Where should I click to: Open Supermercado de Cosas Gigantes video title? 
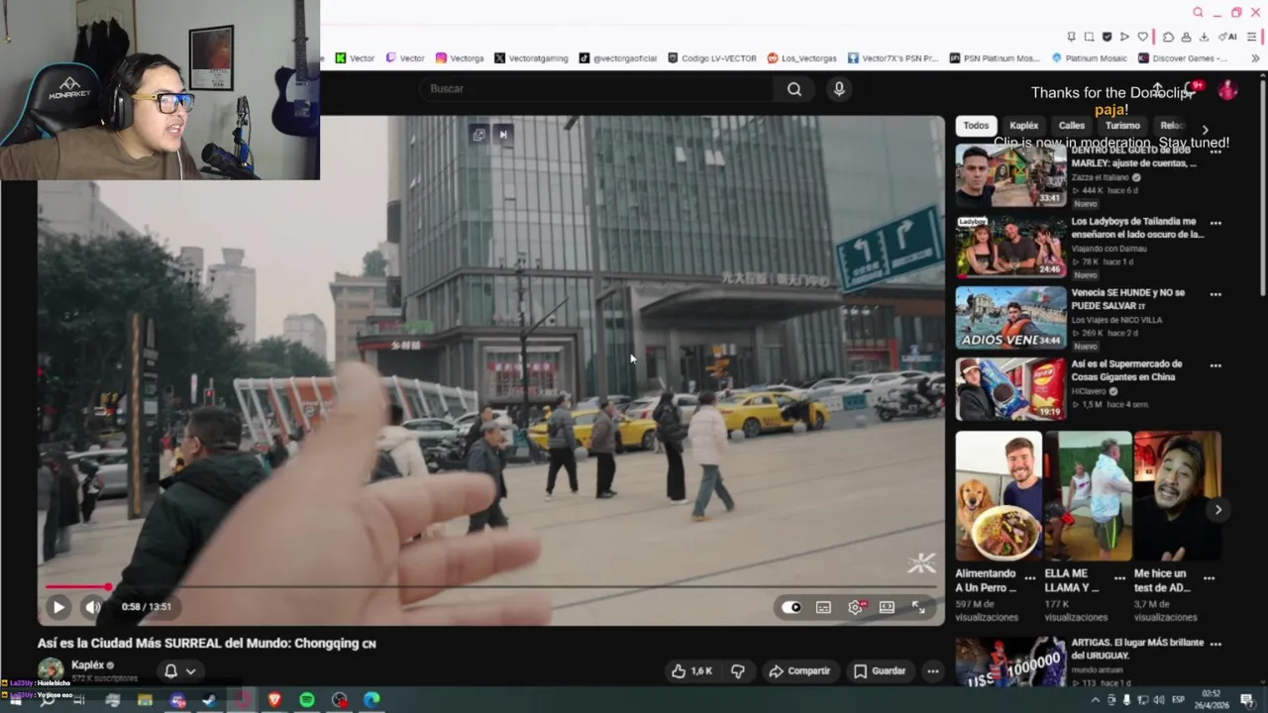tap(1126, 370)
